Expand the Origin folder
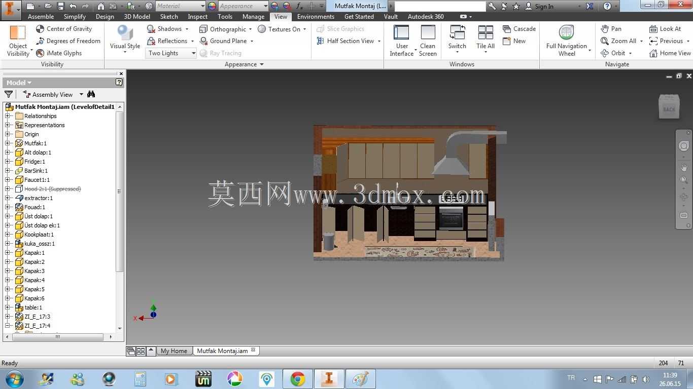This screenshot has width=693, height=389. (8, 134)
